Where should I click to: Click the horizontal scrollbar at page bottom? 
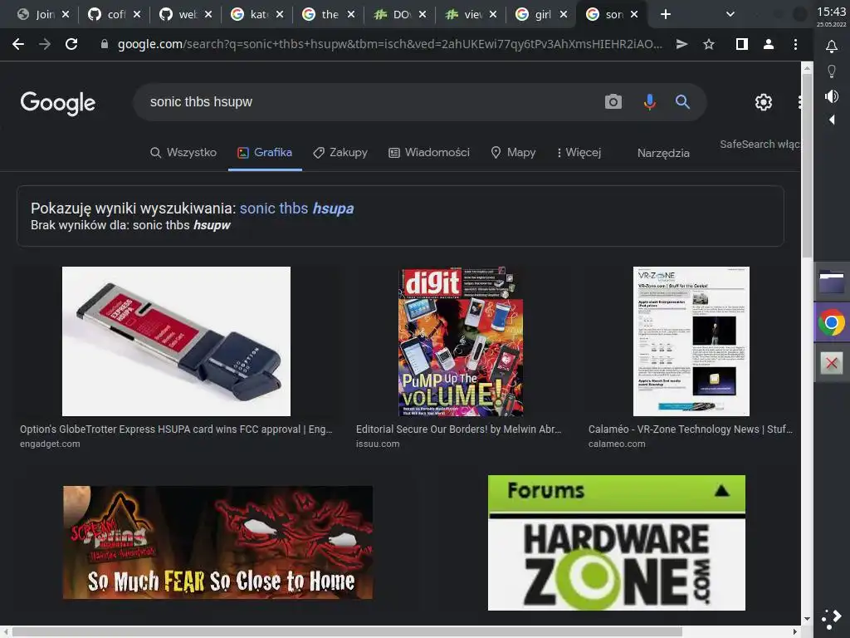click(x=347, y=632)
